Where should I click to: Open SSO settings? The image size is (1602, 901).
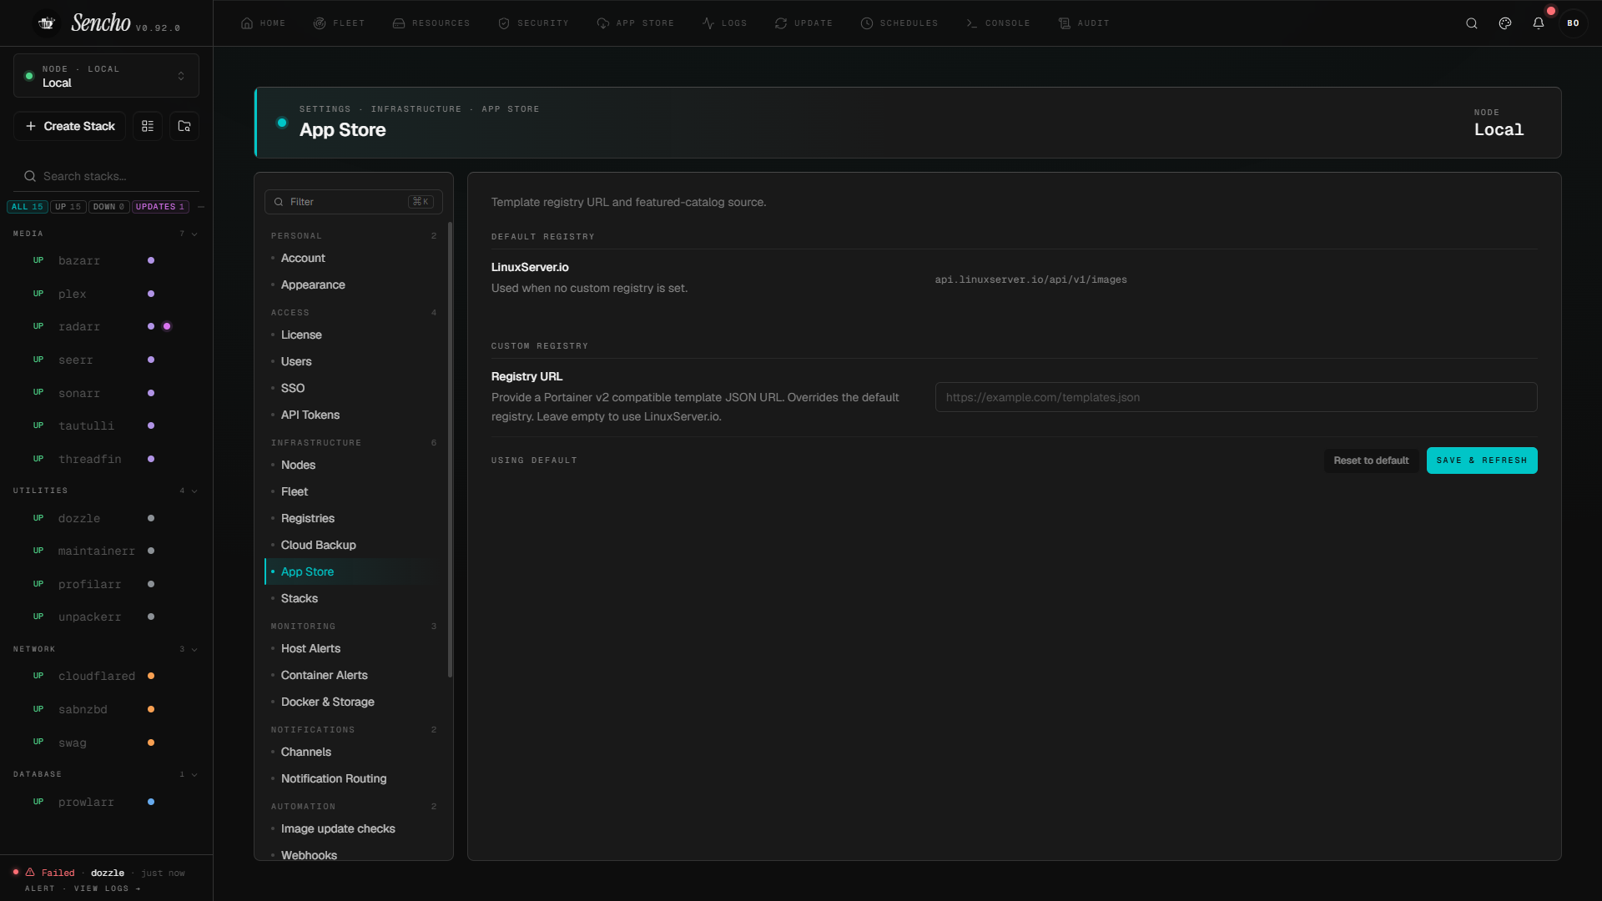click(x=354, y=389)
